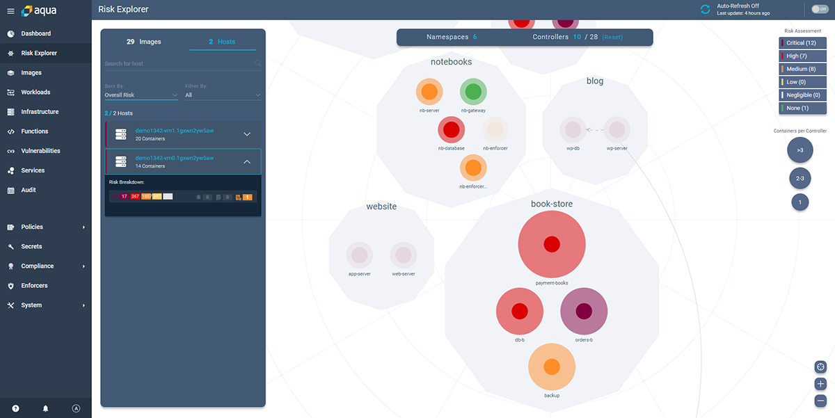Viewport: 835px width, 418px height.
Task: Open user account icon at sidebar bottom
Action: (x=76, y=408)
